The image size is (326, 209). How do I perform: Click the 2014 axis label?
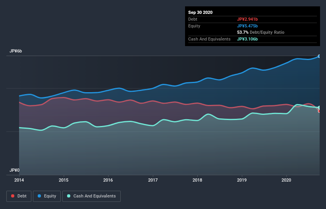(x=19, y=180)
